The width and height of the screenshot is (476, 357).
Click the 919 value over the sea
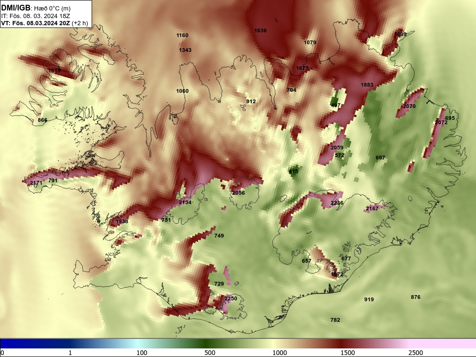click(369, 299)
